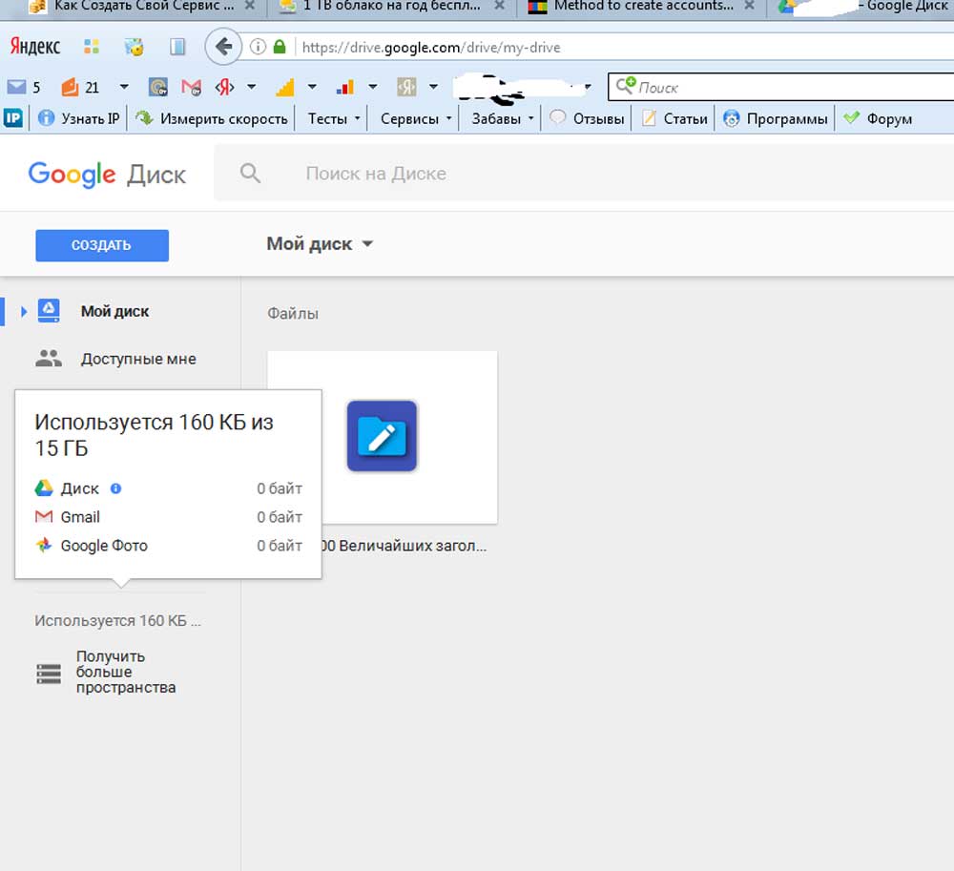Click the Gmail 0 байт row

click(x=169, y=517)
